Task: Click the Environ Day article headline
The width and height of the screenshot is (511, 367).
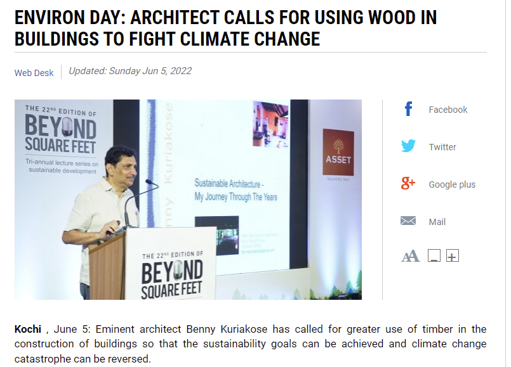Action: point(225,28)
